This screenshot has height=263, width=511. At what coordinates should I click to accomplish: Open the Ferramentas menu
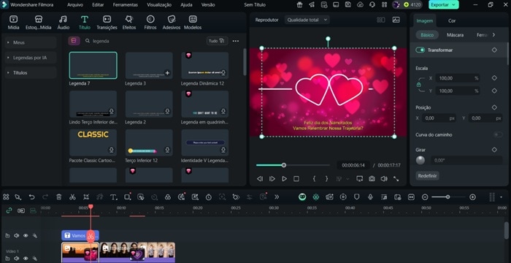pos(125,5)
